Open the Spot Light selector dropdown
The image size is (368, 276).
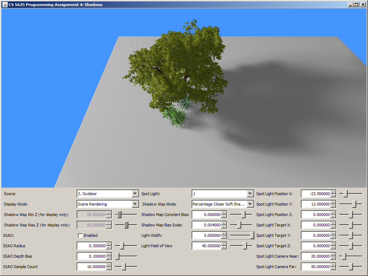pos(250,194)
